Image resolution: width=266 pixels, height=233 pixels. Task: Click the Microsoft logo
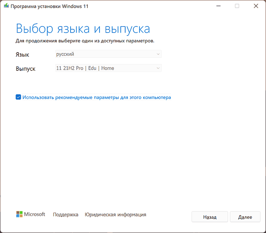click(x=31, y=214)
